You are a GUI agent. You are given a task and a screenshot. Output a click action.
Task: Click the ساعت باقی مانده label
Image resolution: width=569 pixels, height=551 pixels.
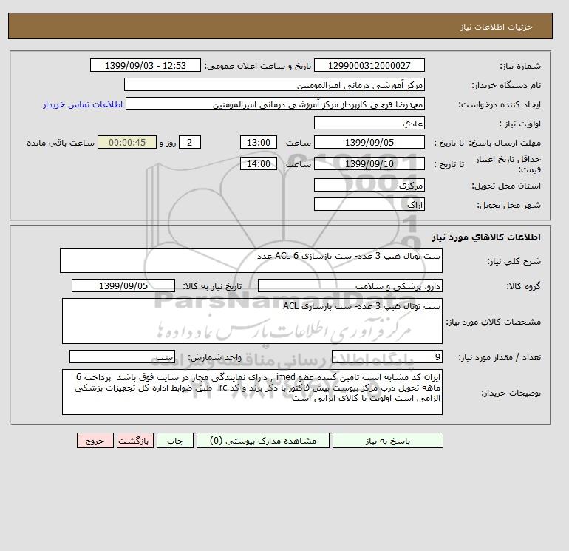(x=61, y=143)
